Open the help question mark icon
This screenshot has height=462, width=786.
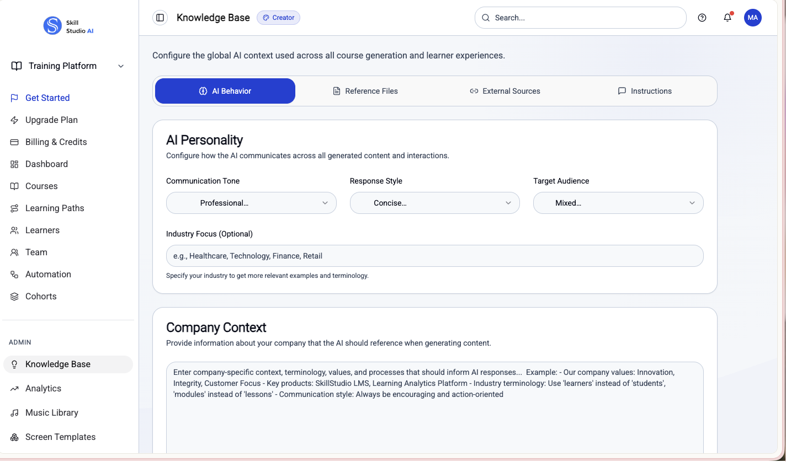[702, 18]
